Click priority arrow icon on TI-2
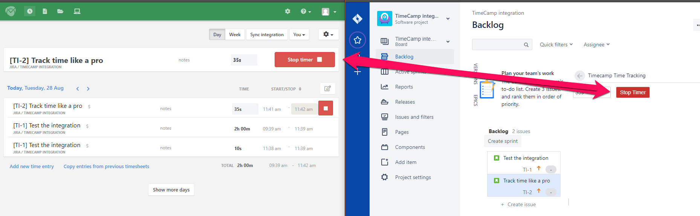700x216 pixels. pyautogui.click(x=539, y=191)
